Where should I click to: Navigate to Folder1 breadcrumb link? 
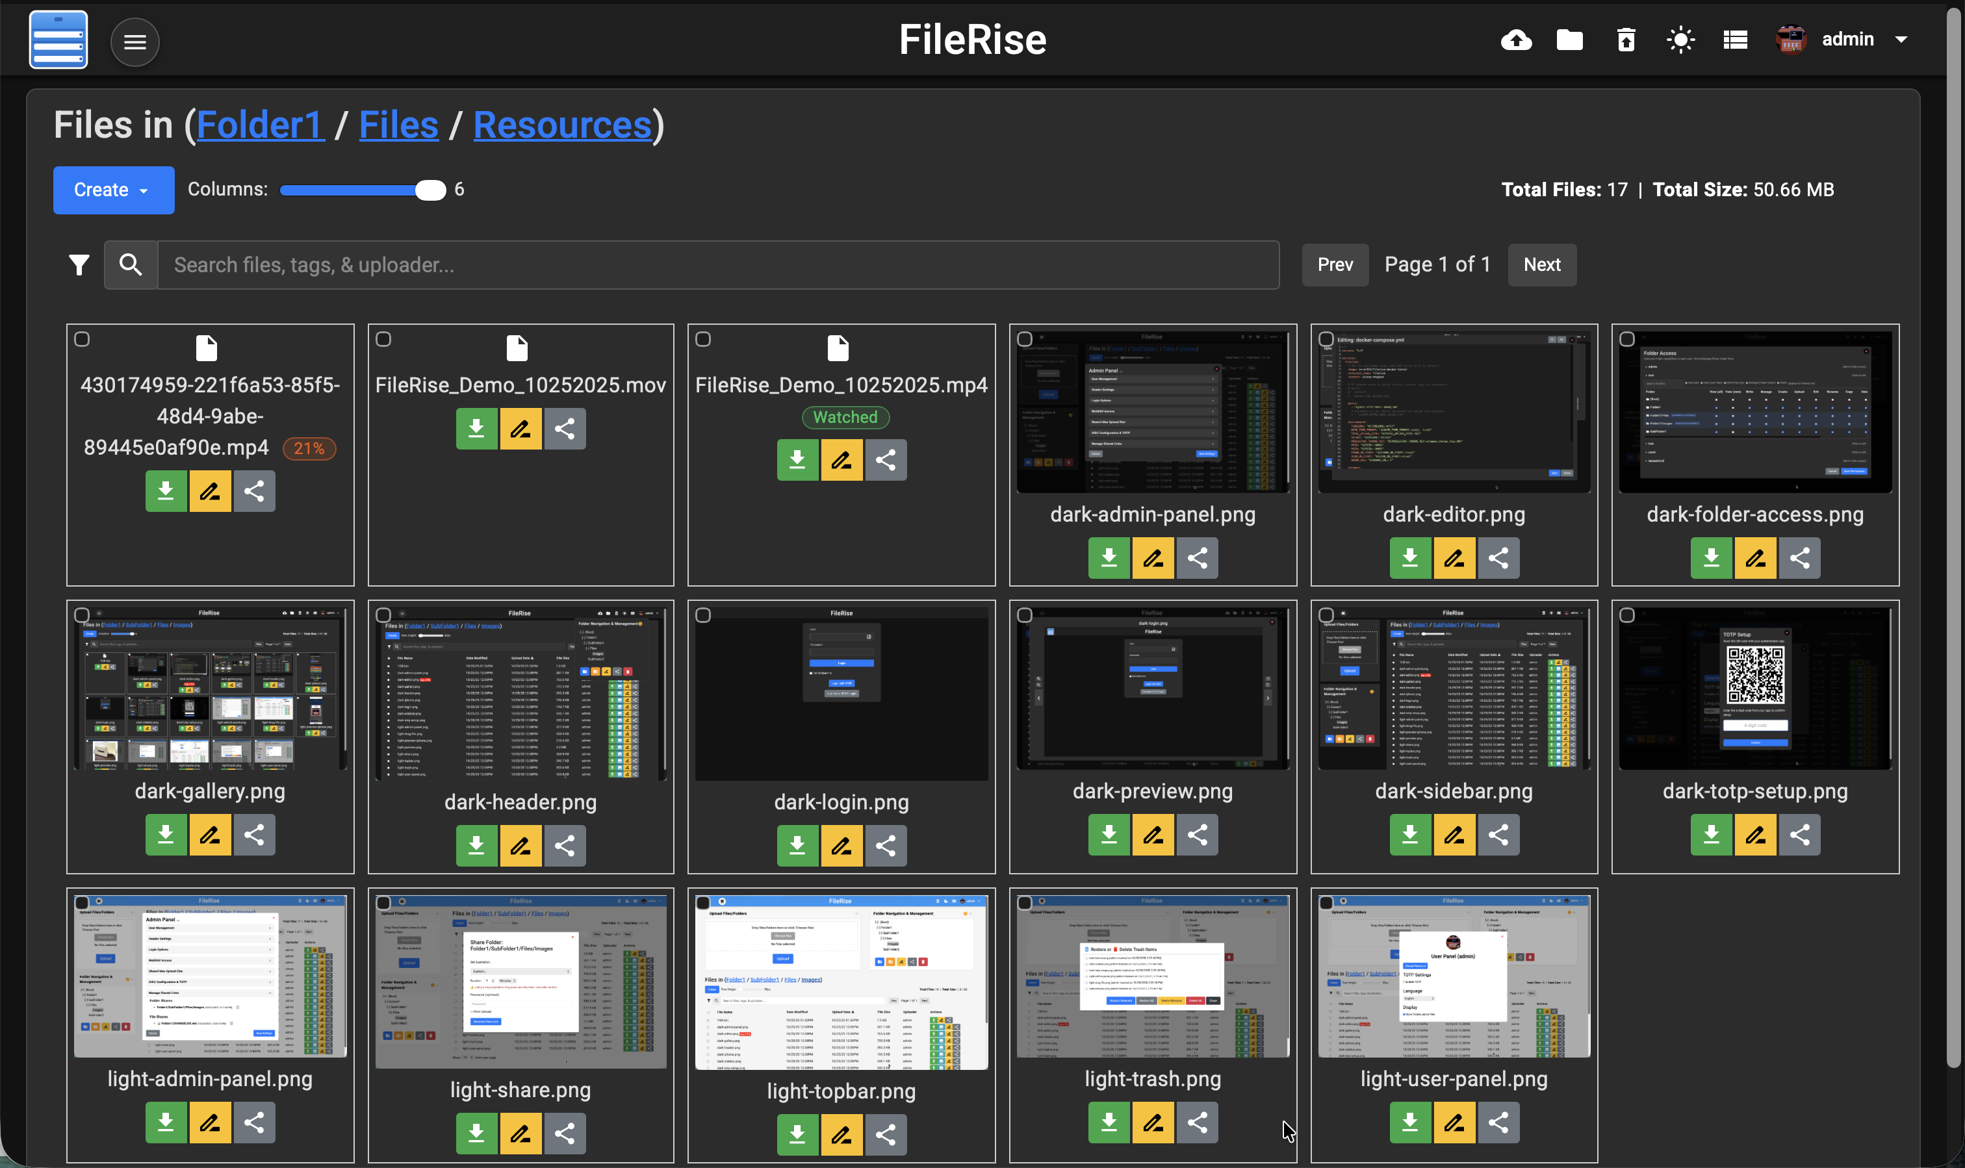pyautogui.click(x=260, y=125)
